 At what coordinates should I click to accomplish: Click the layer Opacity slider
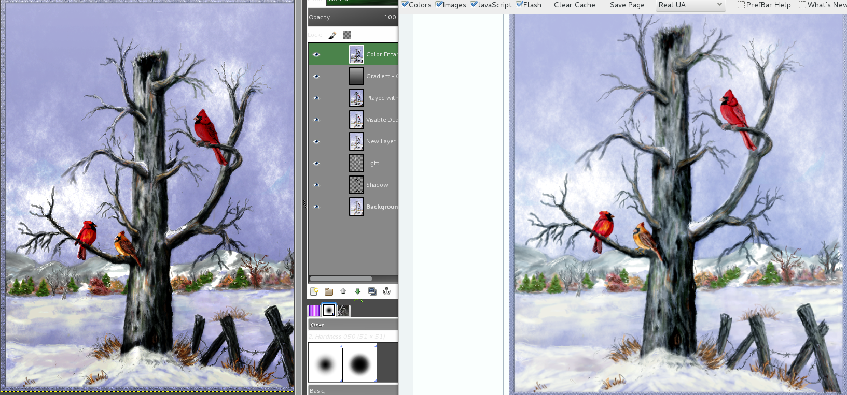click(x=353, y=17)
